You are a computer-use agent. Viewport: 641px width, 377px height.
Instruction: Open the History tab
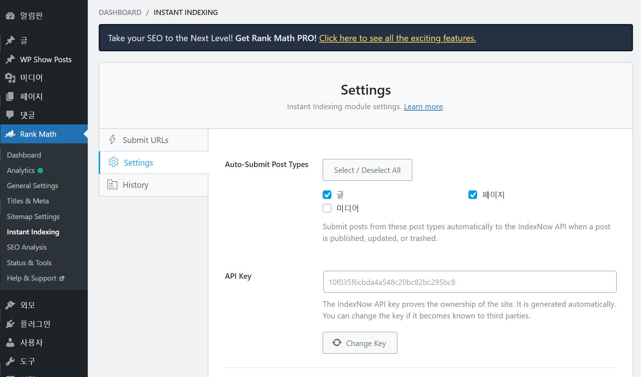pos(154,185)
